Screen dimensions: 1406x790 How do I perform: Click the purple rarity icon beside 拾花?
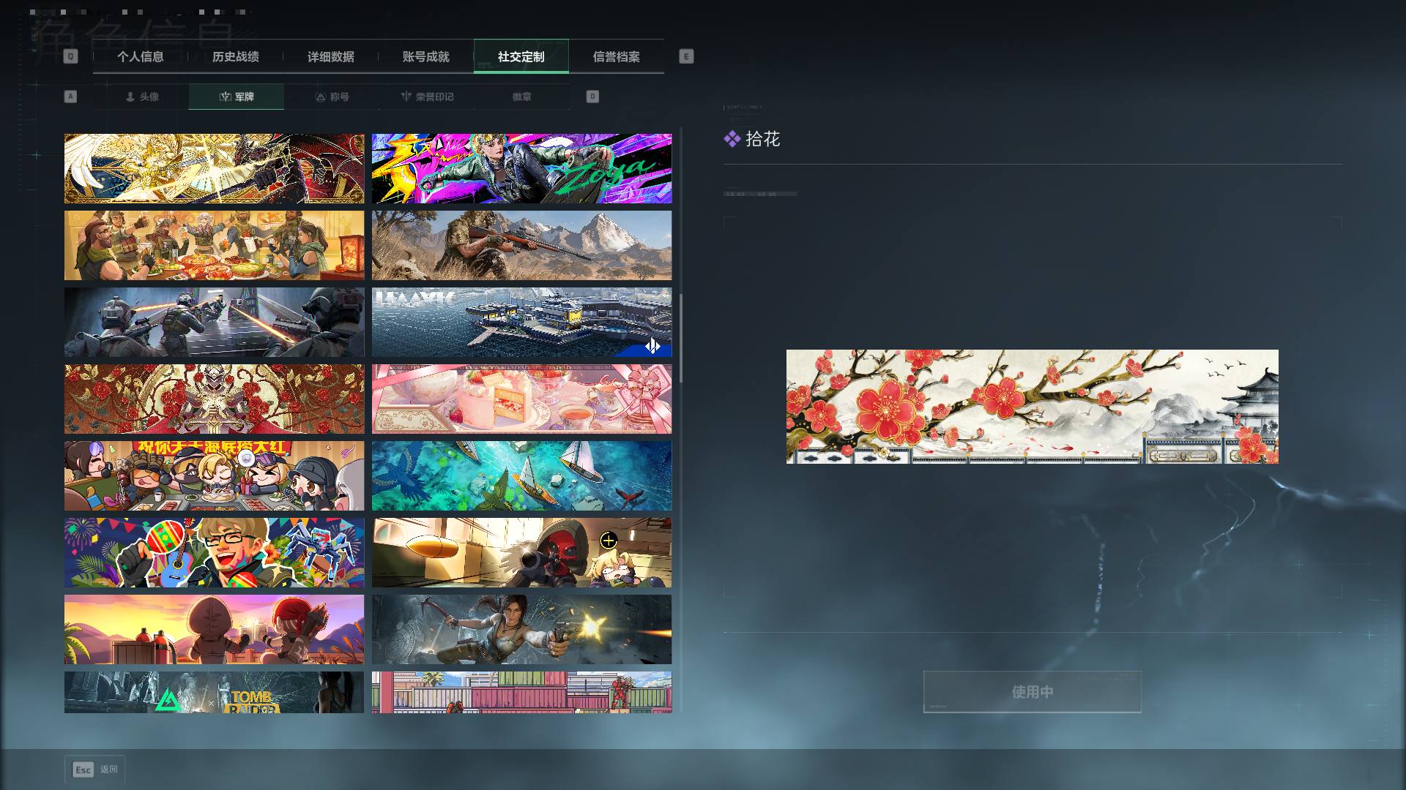point(732,139)
